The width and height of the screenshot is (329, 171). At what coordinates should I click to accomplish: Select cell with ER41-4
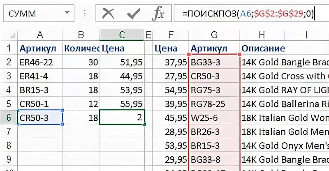40,76
